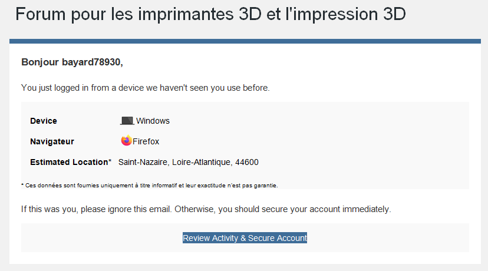The width and height of the screenshot is (488, 271).
Task: Click the ignore this email instruction text
Action: 206,209
